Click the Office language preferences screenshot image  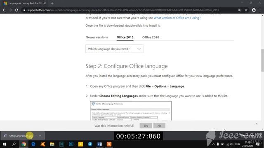131,111
